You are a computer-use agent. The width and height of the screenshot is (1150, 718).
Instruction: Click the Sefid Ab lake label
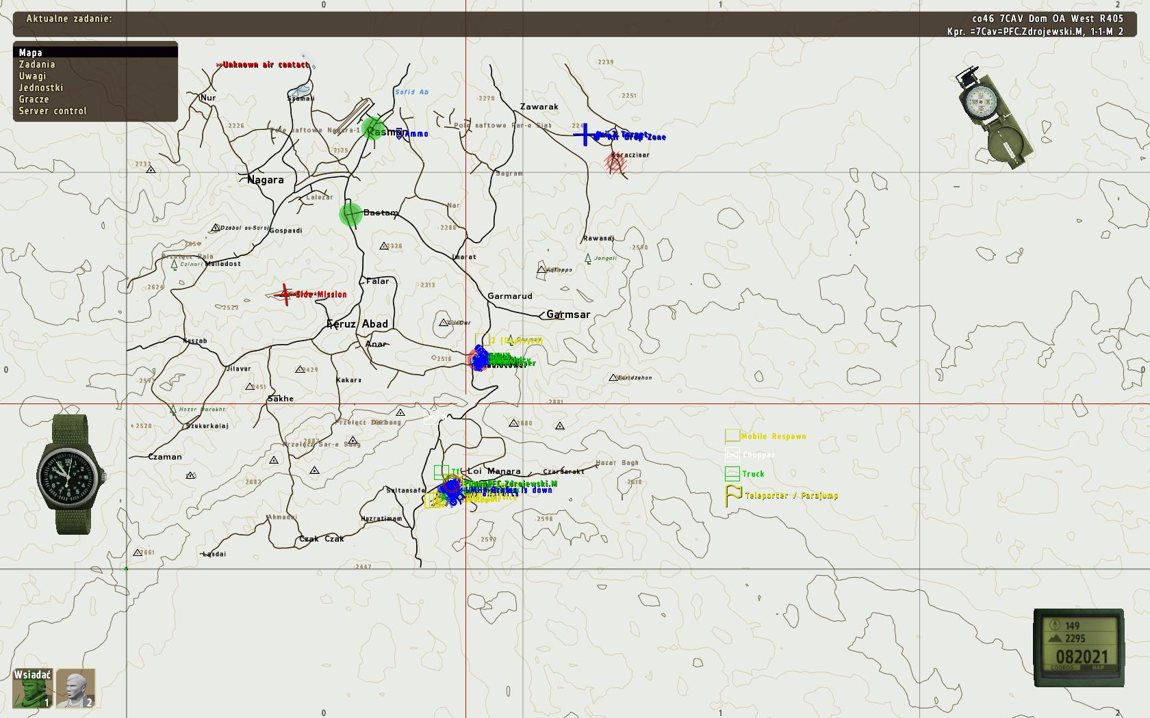click(411, 92)
